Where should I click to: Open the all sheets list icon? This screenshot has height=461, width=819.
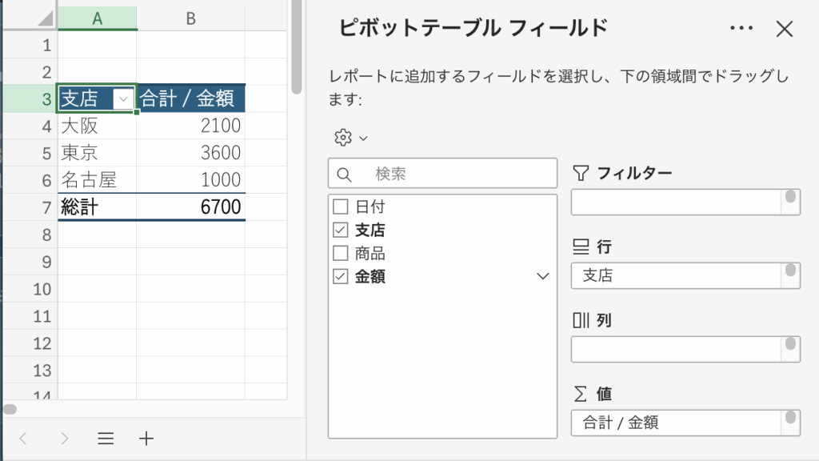[106, 438]
